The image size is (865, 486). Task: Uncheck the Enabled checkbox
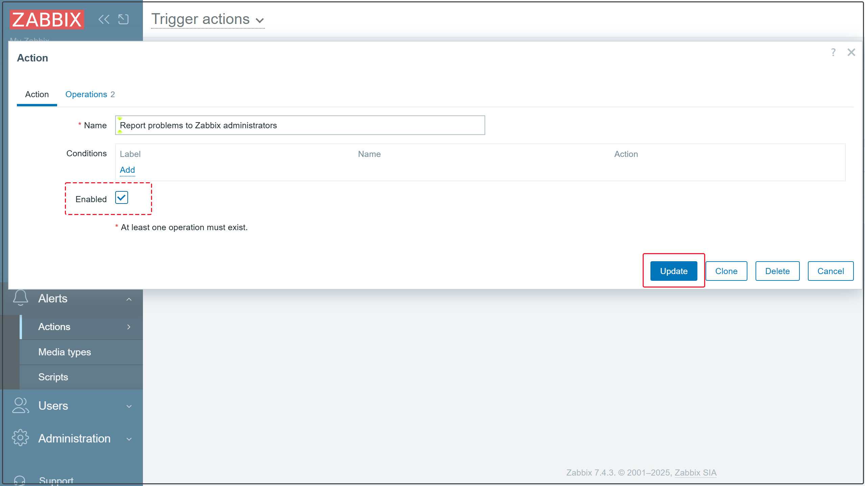click(122, 198)
